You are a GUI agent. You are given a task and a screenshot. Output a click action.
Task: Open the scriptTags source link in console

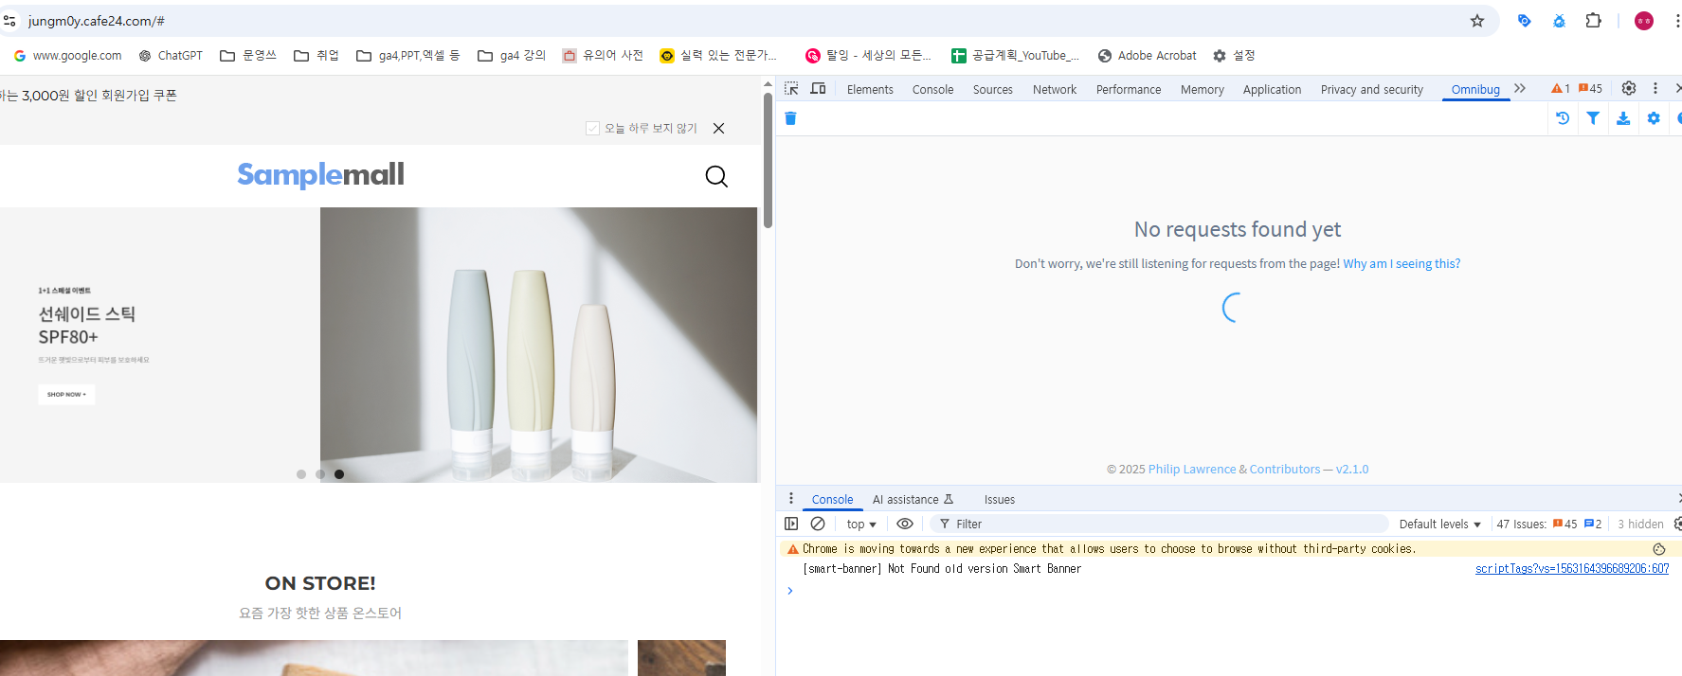point(1572,569)
